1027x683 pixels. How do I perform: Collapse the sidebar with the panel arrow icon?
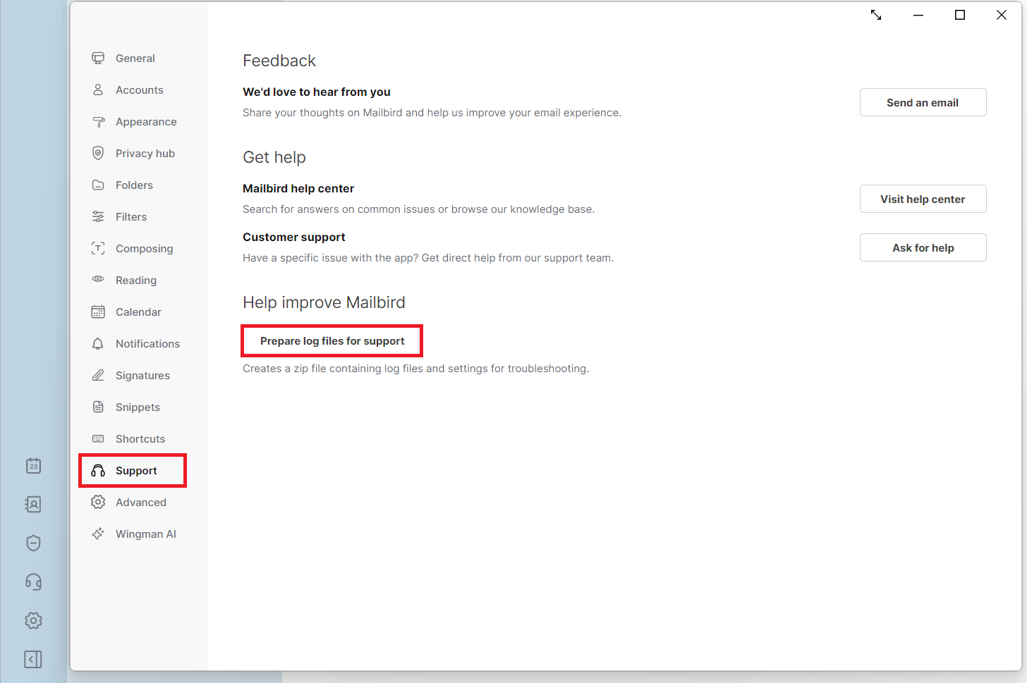tap(33, 659)
